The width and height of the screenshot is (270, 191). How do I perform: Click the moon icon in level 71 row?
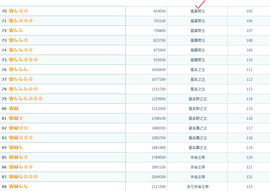[16, 21]
